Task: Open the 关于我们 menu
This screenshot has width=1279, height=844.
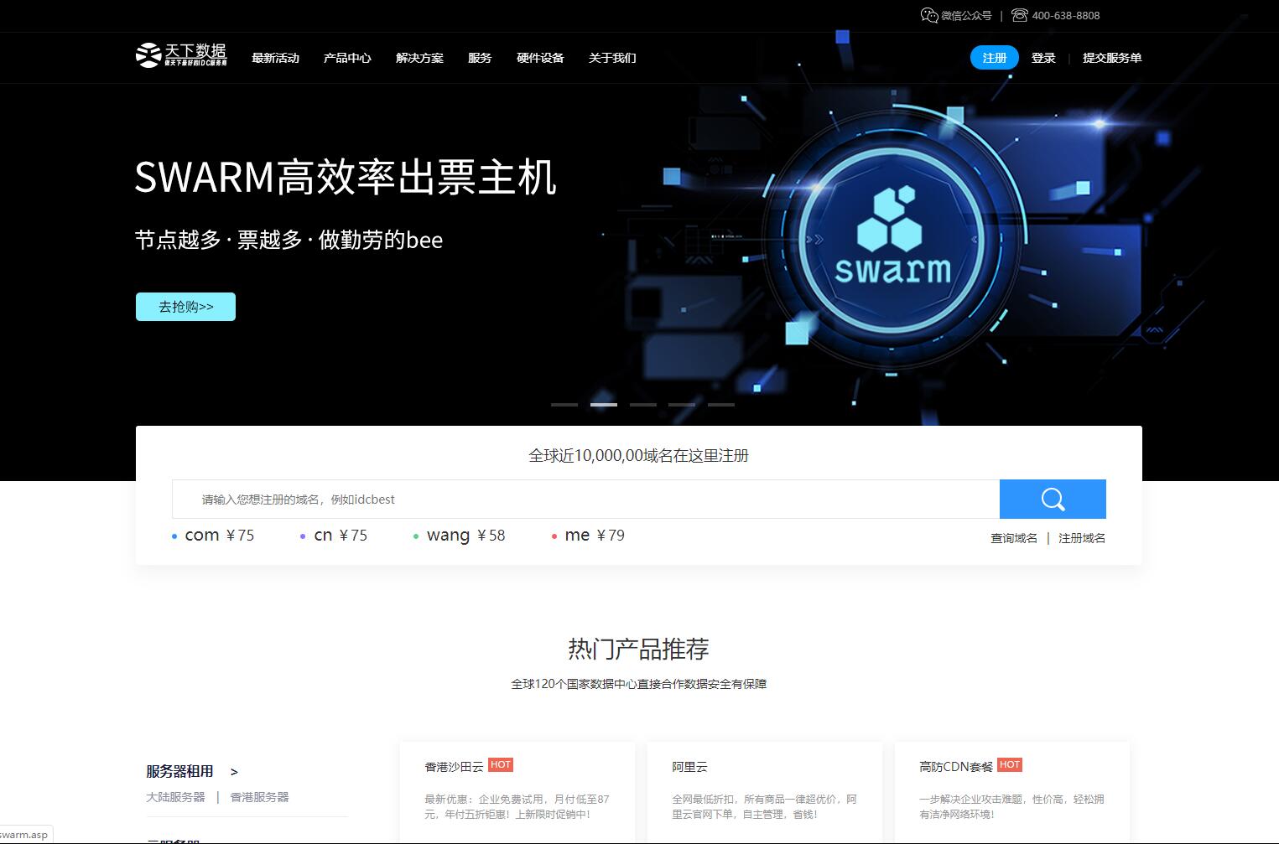Action: point(612,58)
